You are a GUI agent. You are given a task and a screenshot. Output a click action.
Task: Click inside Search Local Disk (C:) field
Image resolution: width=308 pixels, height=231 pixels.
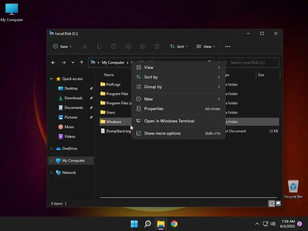click(x=249, y=63)
